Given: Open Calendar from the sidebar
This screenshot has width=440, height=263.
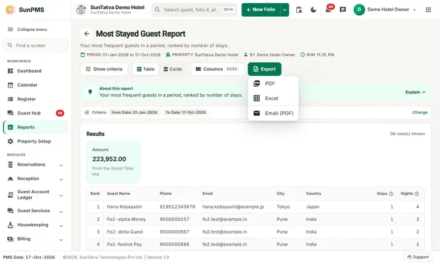Looking at the screenshot, I should click(x=35, y=85).
